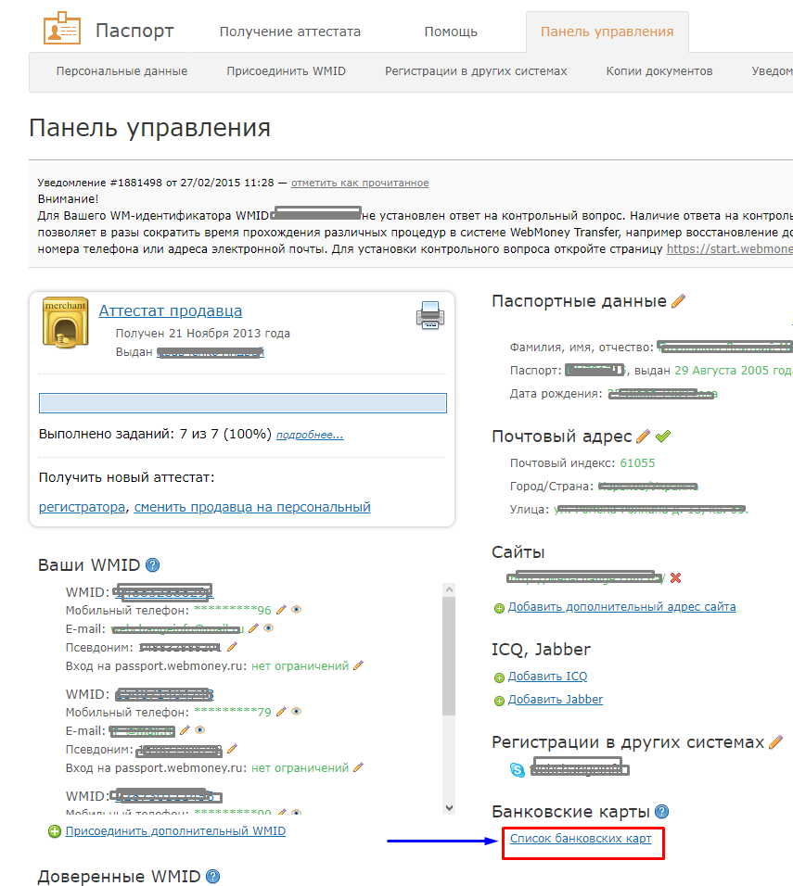Click the Паспорт logo icon
This screenshot has width=793, height=886.
[62, 28]
